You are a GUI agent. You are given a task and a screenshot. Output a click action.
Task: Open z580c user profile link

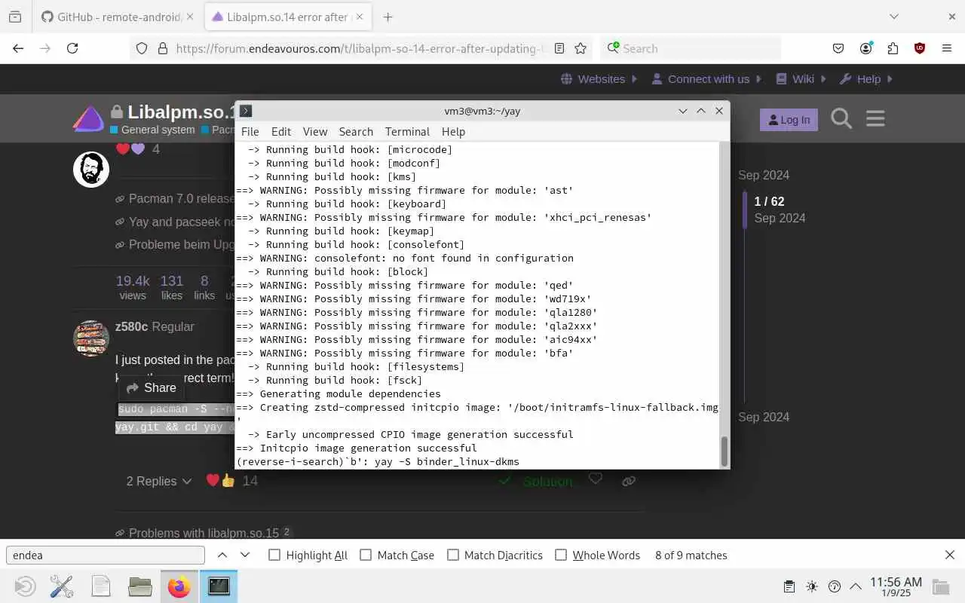(131, 326)
